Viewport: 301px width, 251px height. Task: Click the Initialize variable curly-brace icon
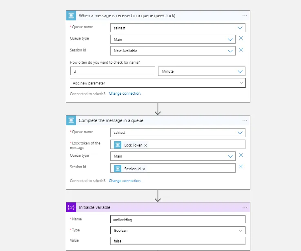(71, 207)
